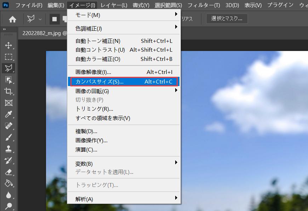Click the Home icon in options bar
308x211 pixels.
(x=12, y=19)
